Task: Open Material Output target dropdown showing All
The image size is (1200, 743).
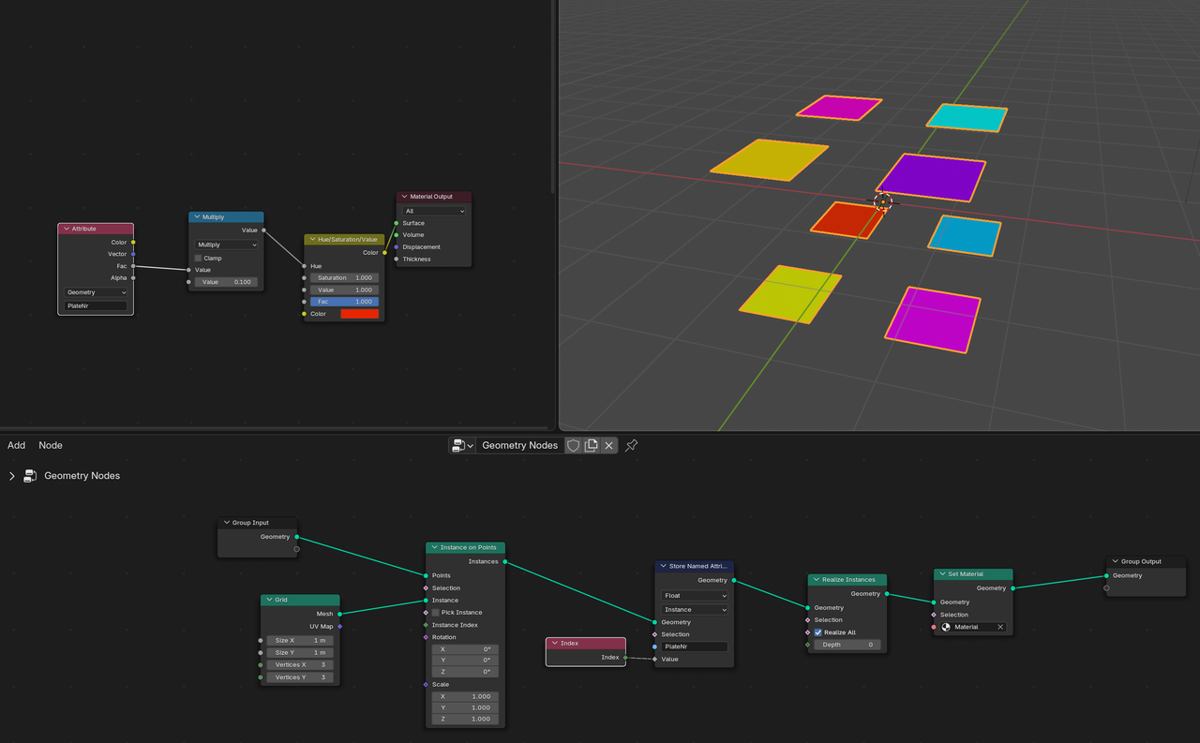Action: point(434,211)
